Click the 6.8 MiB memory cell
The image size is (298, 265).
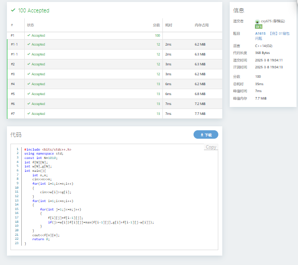pos(200,94)
